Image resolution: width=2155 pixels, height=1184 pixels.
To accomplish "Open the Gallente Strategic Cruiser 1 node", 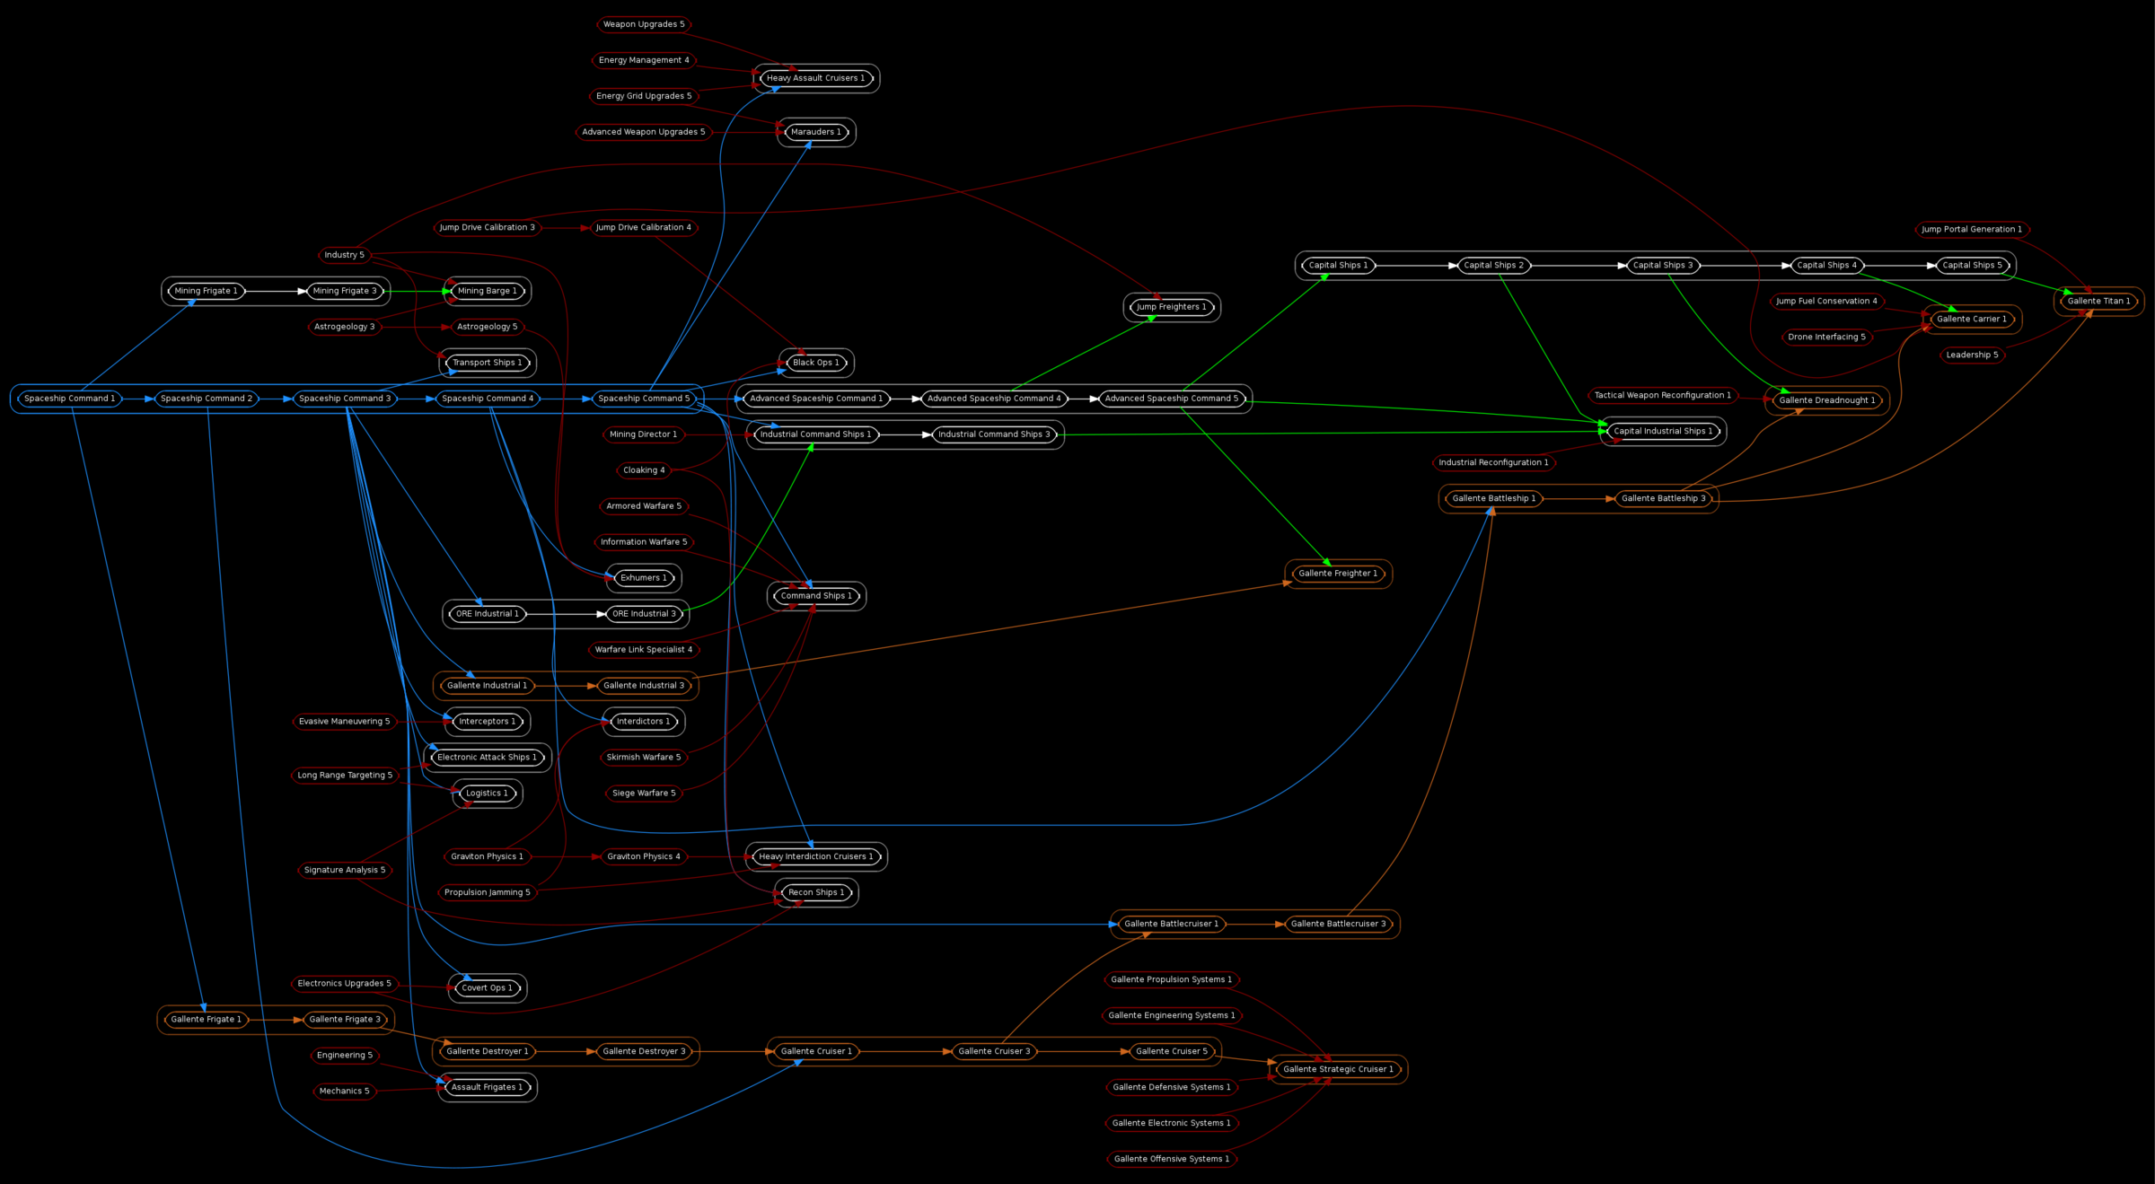I will pyautogui.click(x=1338, y=1069).
